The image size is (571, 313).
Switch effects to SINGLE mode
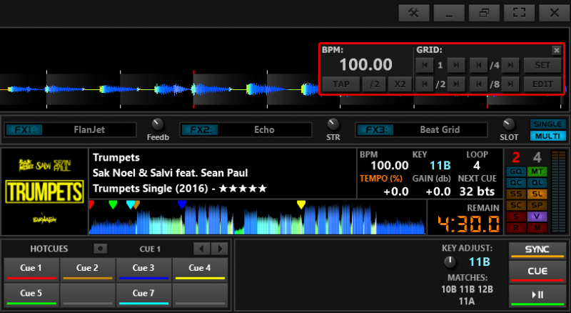click(546, 124)
